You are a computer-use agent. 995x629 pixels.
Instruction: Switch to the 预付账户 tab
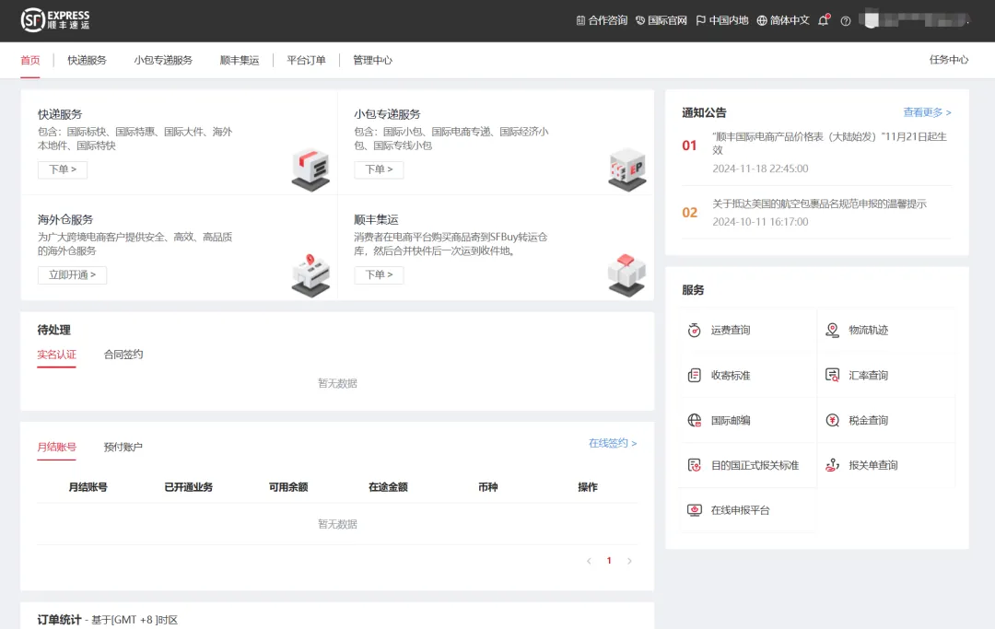coord(123,448)
